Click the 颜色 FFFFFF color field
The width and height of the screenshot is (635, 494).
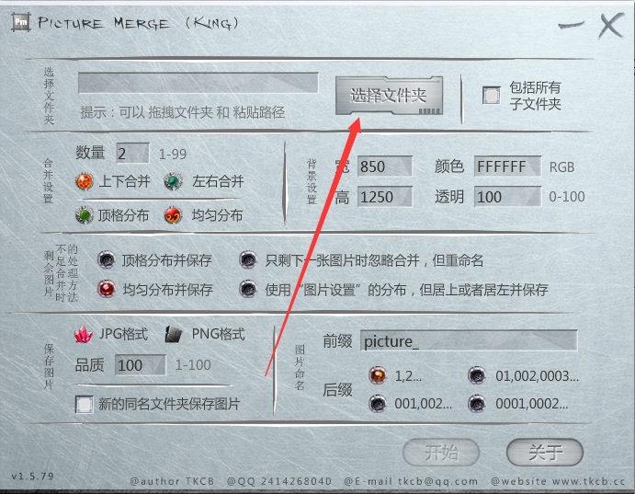pos(508,167)
